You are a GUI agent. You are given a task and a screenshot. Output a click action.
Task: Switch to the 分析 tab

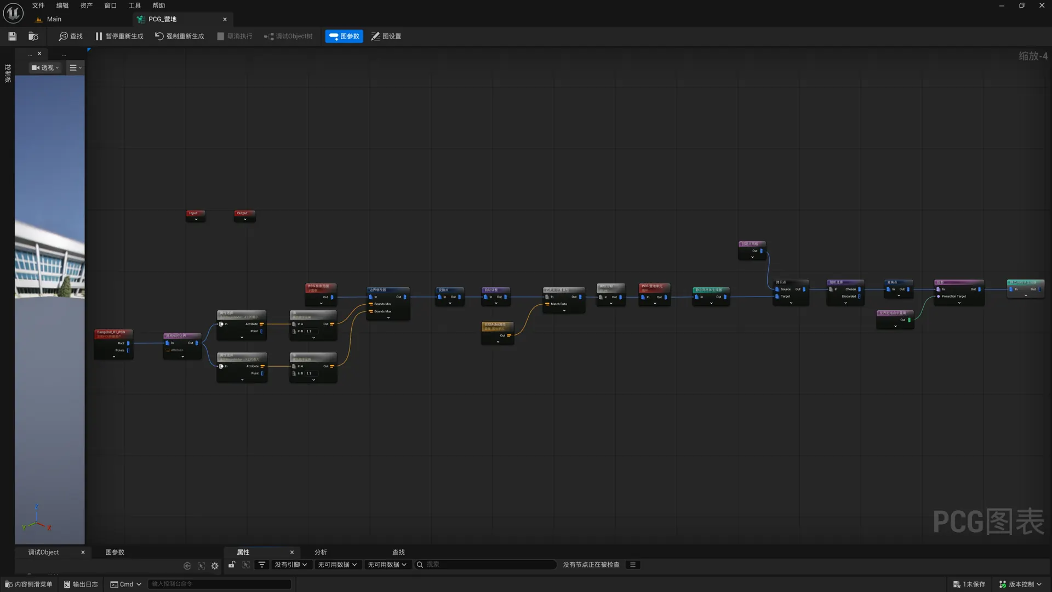[x=321, y=552]
